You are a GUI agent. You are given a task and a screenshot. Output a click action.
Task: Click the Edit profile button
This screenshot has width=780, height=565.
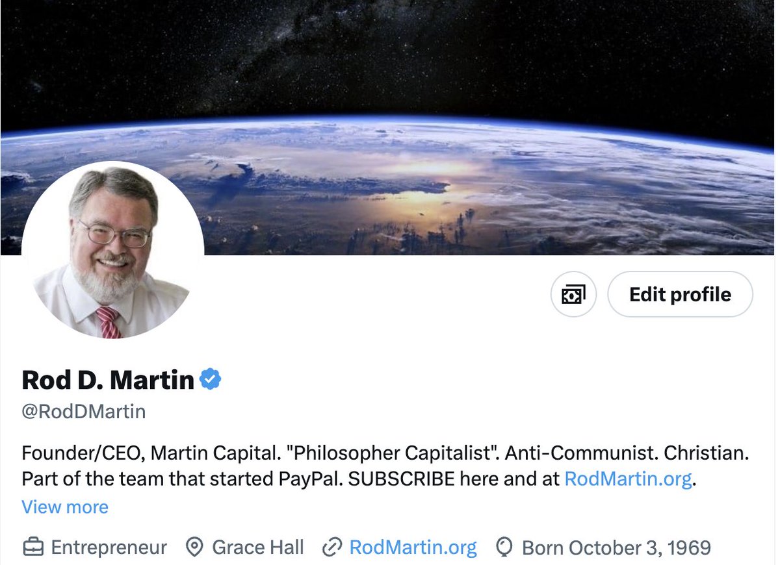coord(680,294)
